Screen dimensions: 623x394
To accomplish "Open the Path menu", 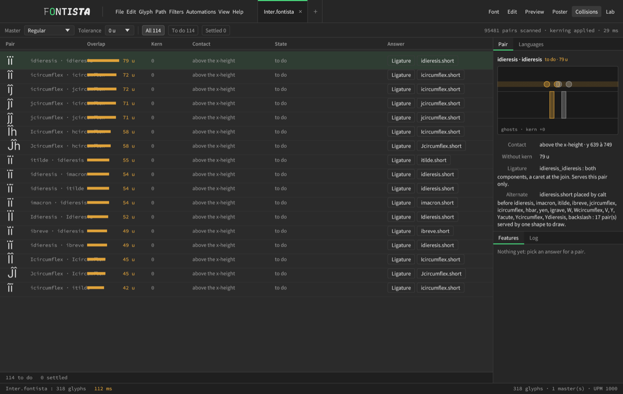I will click(x=161, y=12).
